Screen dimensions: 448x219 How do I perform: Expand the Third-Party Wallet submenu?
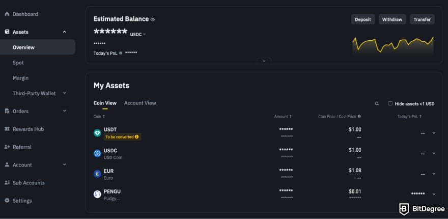(x=64, y=93)
